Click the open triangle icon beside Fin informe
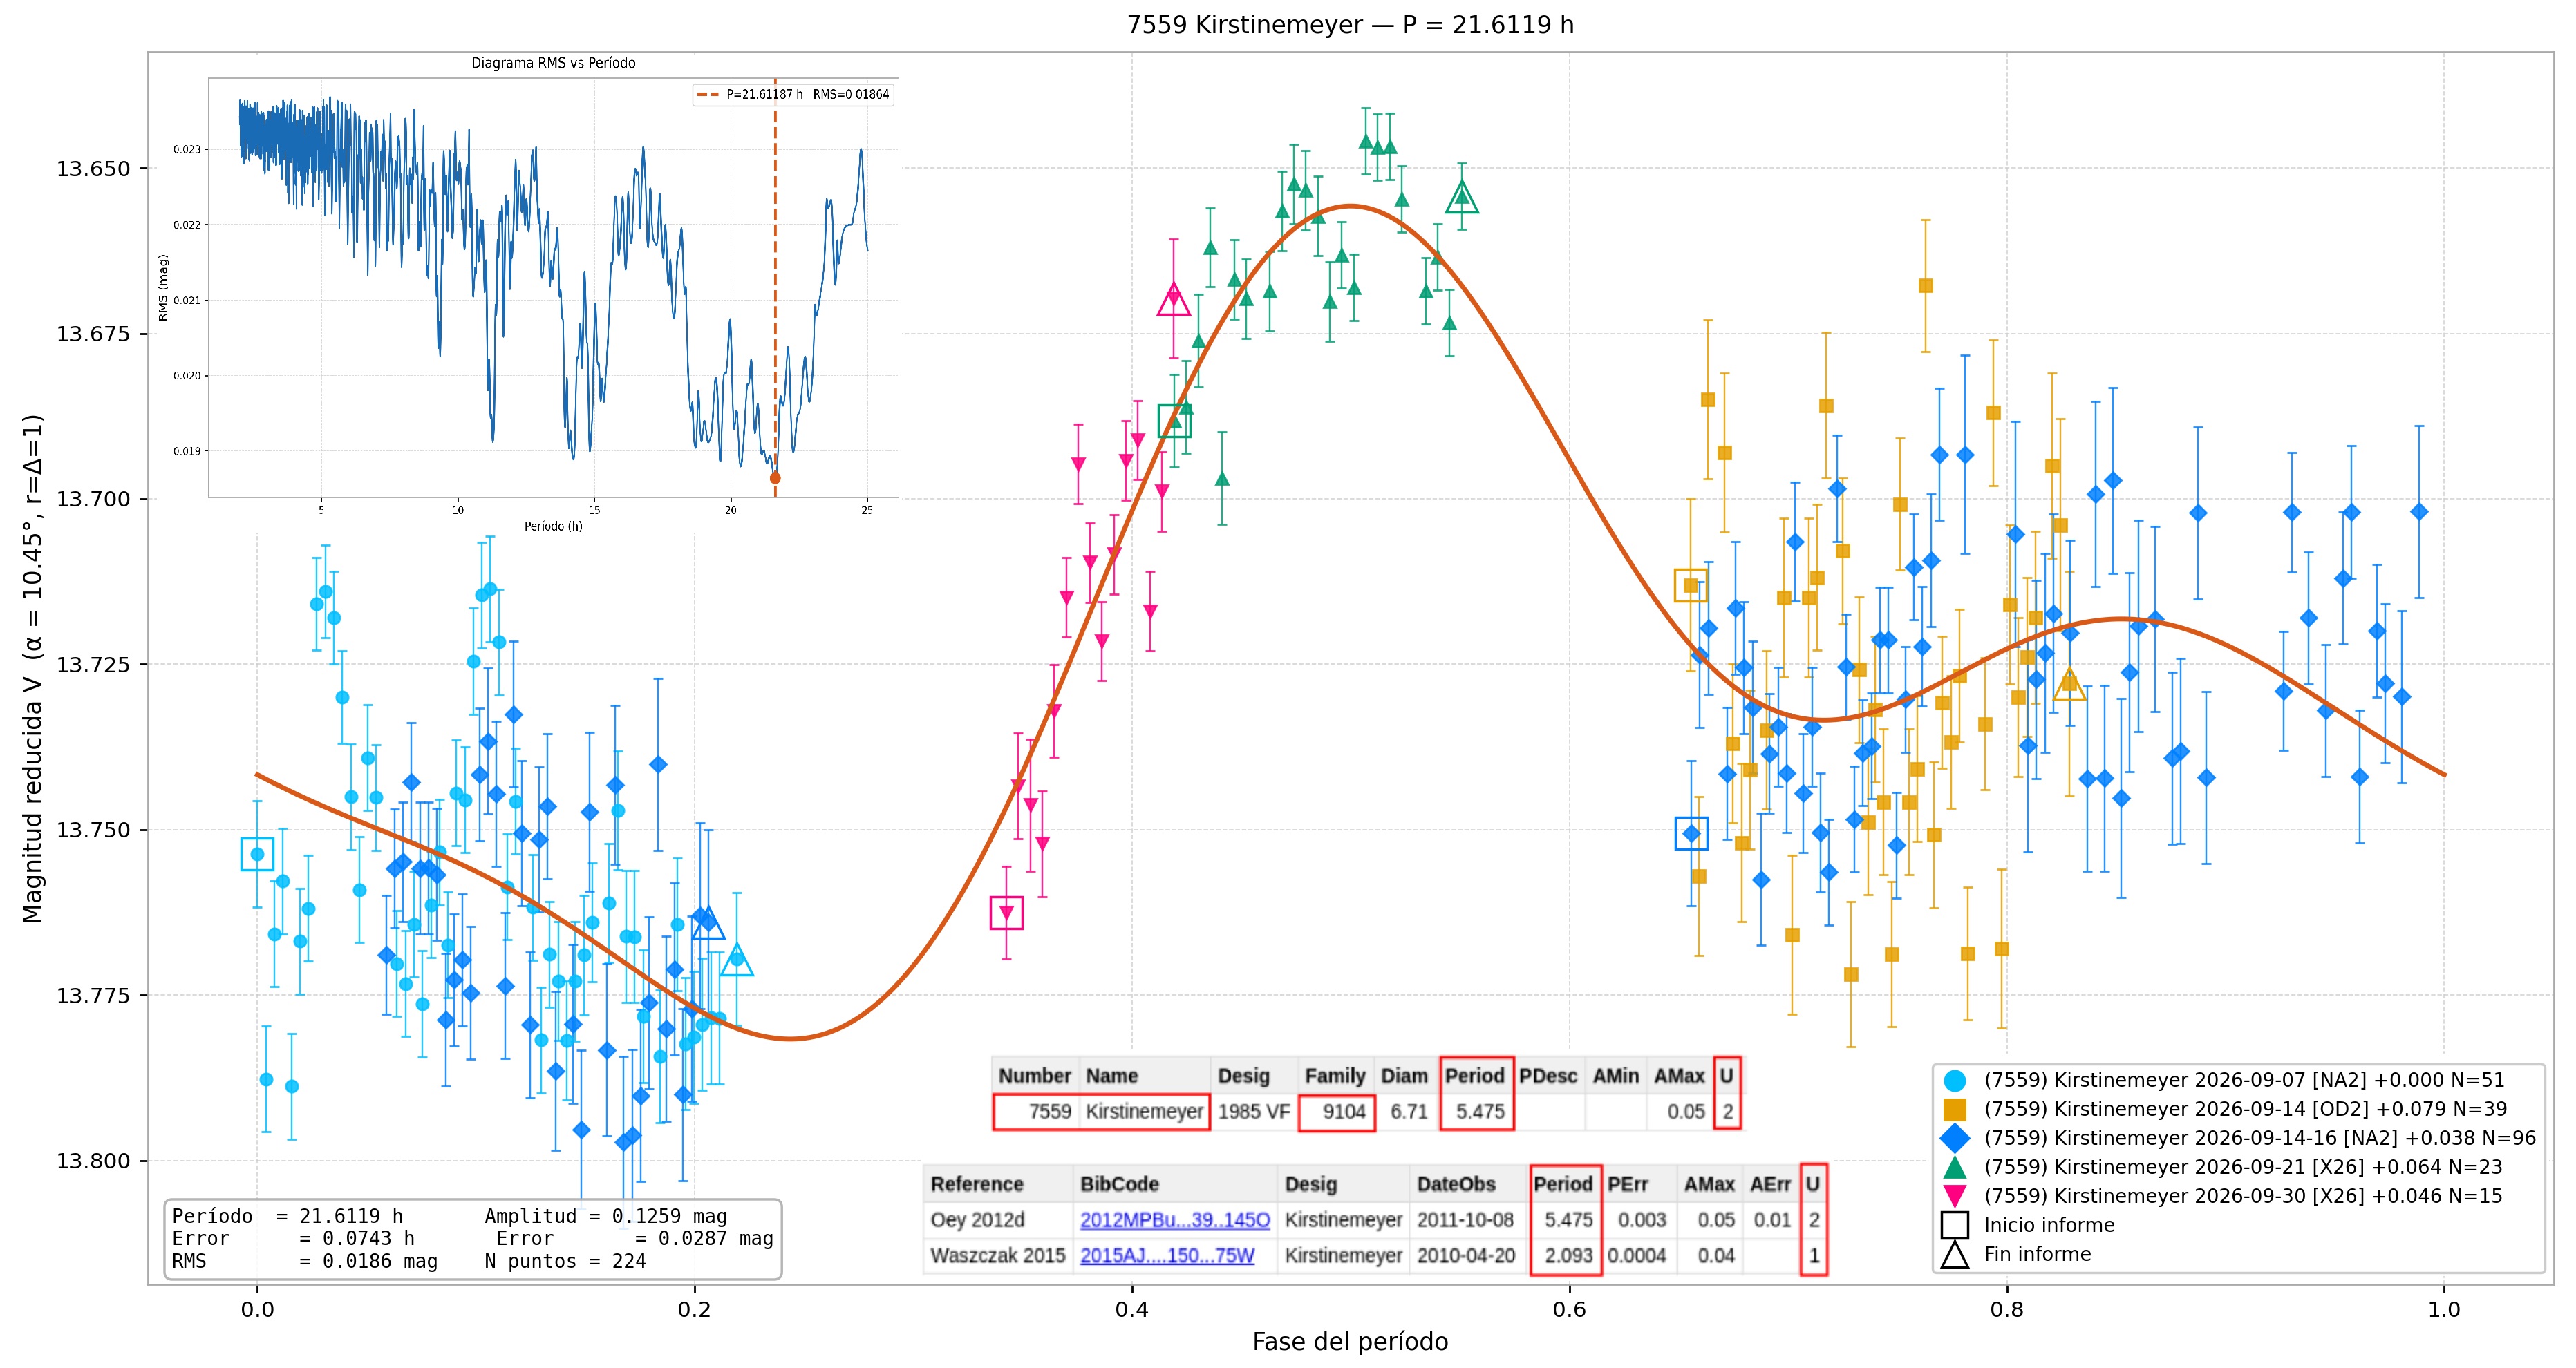 click(x=1954, y=1254)
